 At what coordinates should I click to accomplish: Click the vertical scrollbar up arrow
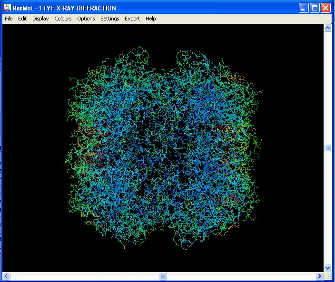pos(328,28)
